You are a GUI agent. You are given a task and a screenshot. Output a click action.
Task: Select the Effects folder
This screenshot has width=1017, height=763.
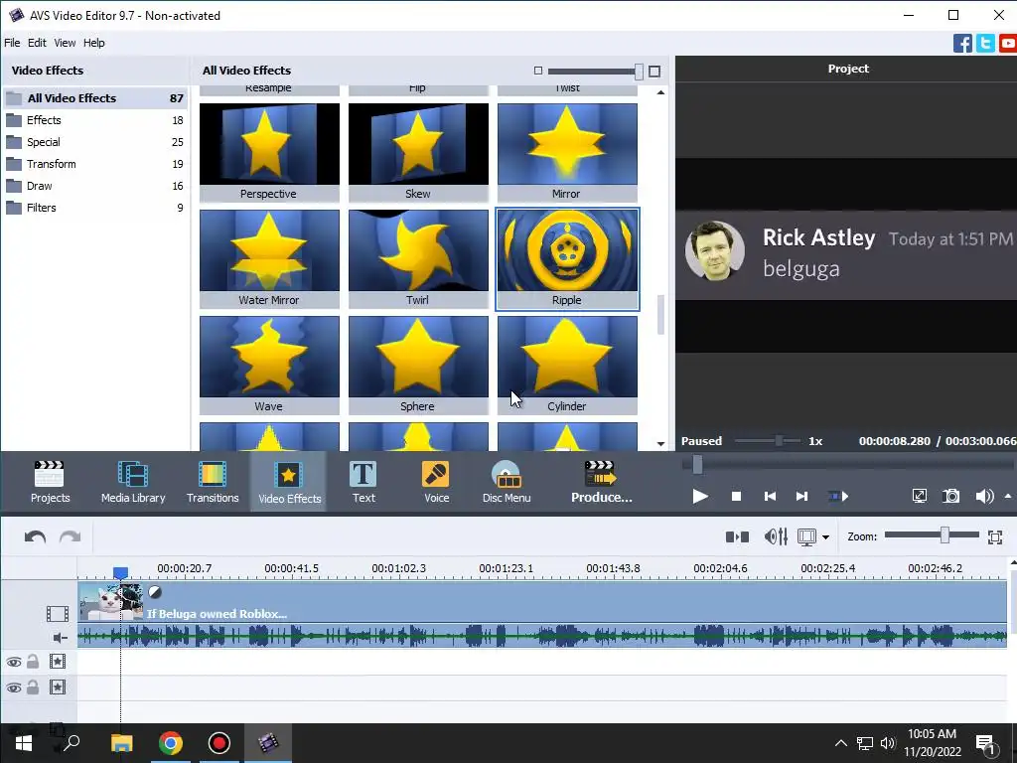[x=95, y=120]
